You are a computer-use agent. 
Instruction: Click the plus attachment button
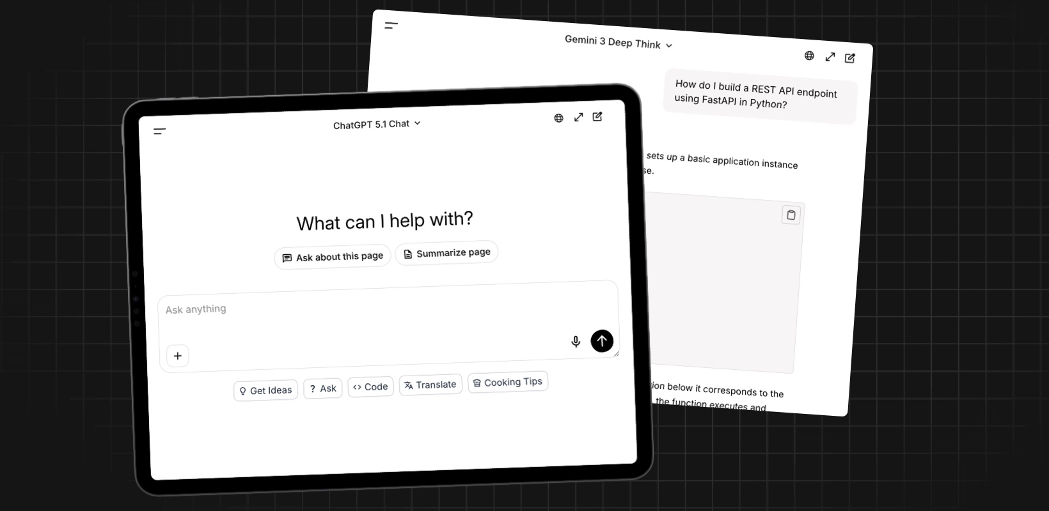[178, 356]
